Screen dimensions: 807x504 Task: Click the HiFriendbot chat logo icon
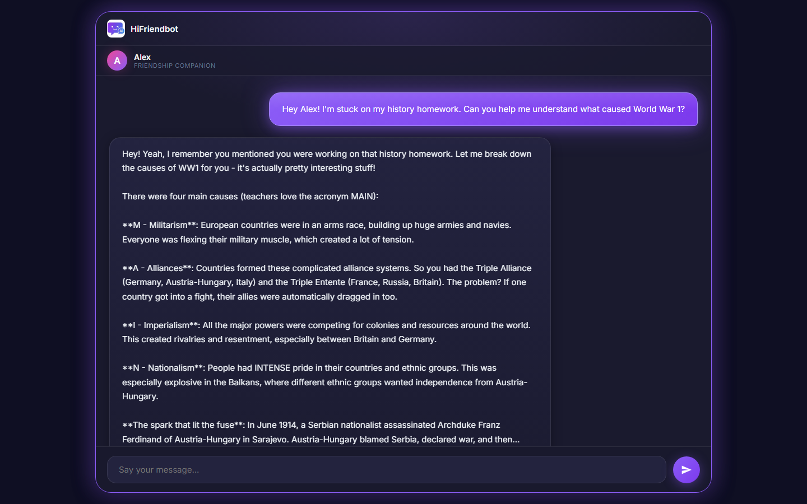point(116,29)
